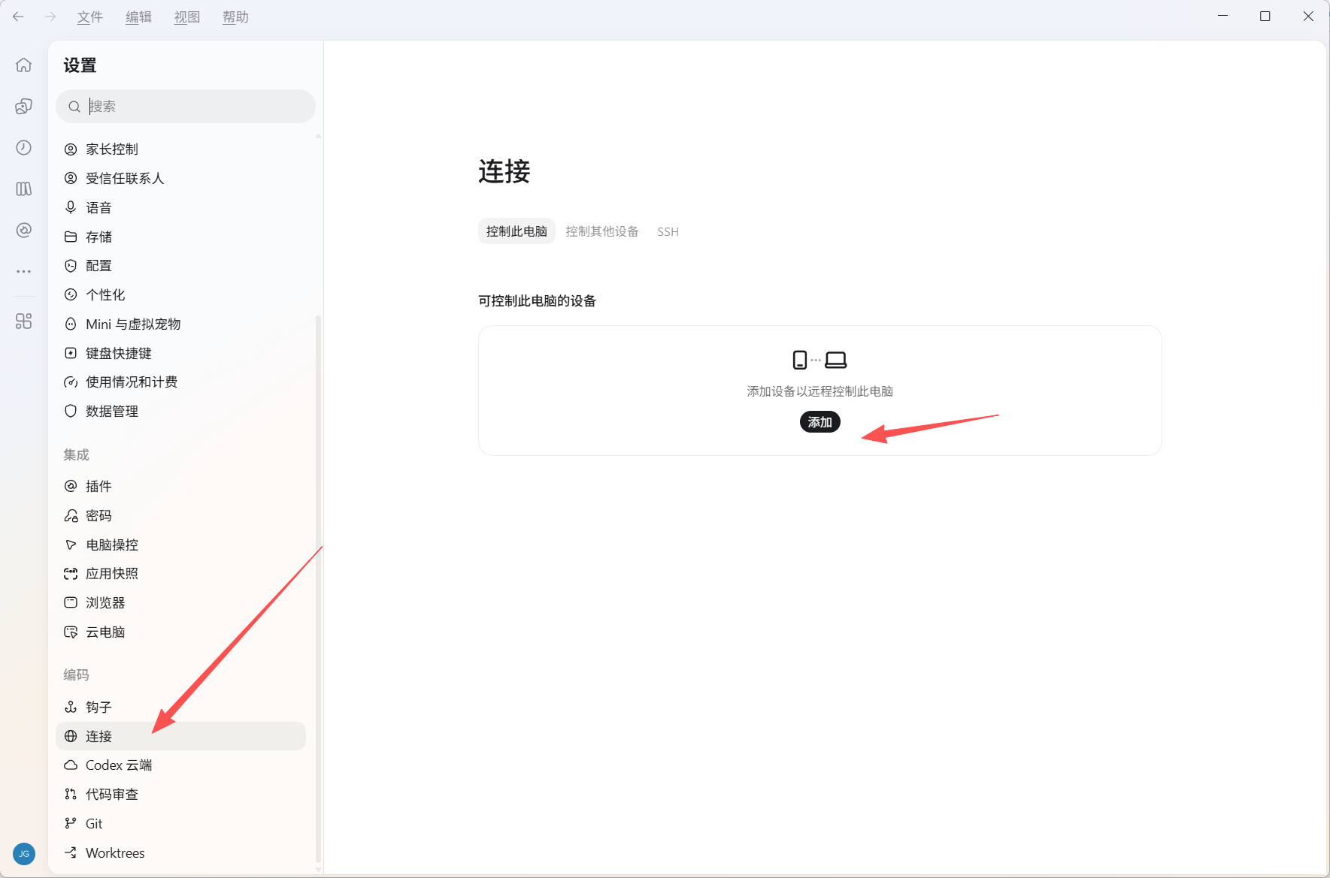
Task: Open the apps grid icon in left rail
Action: click(24, 321)
